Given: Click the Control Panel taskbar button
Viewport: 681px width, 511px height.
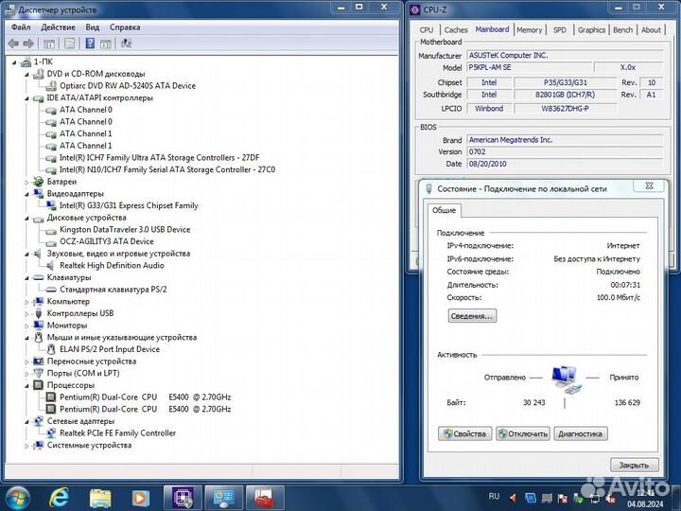Looking at the screenshot, I should pos(223,498).
